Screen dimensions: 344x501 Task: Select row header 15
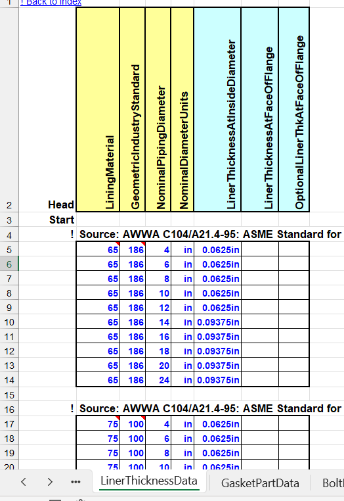pos(9,395)
